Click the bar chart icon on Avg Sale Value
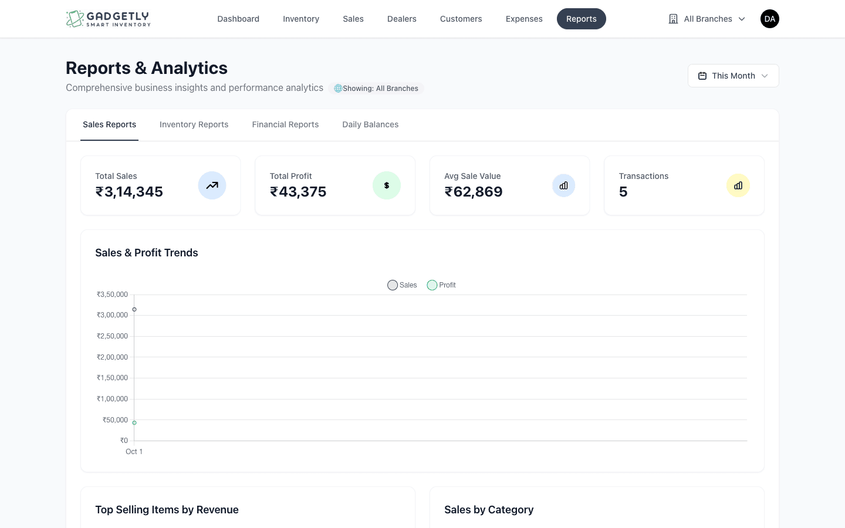Image resolution: width=845 pixels, height=528 pixels. [x=564, y=185]
